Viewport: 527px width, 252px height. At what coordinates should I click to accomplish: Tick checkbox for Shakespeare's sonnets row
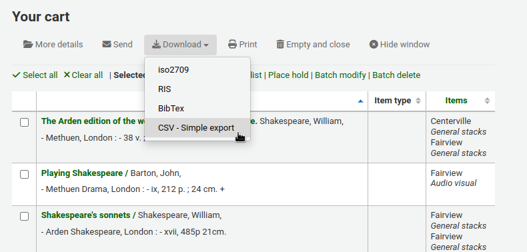[24, 216]
